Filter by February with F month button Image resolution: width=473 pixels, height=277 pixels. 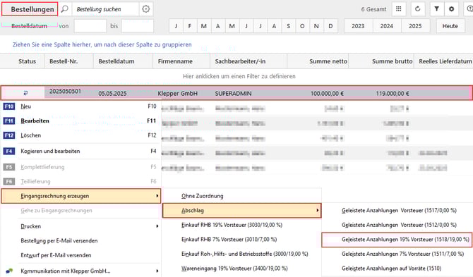(x=190, y=26)
